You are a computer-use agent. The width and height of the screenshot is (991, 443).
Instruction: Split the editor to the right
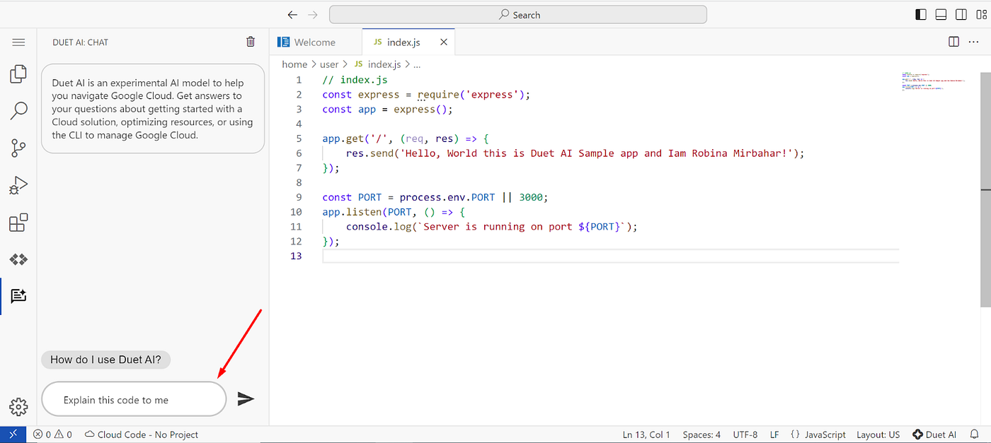click(953, 42)
